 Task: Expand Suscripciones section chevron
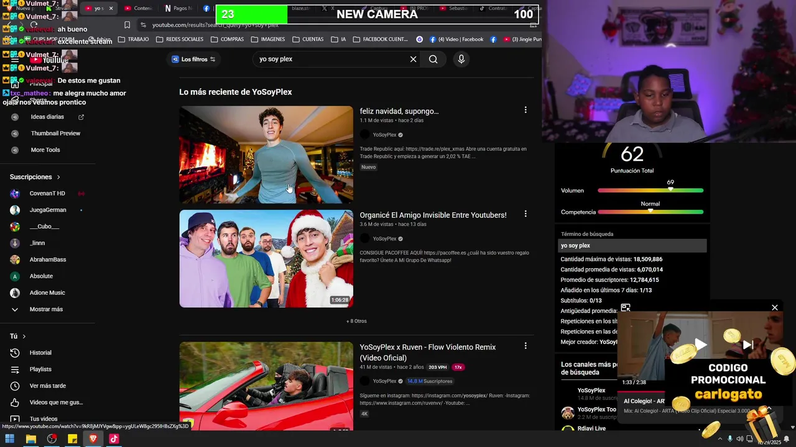(59, 177)
